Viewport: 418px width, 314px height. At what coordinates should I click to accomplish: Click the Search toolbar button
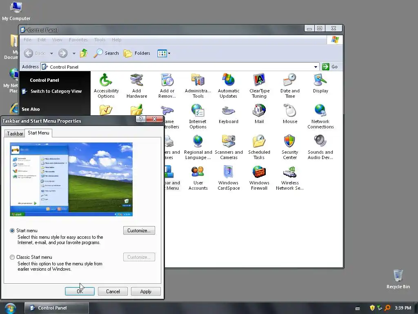pos(106,53)
